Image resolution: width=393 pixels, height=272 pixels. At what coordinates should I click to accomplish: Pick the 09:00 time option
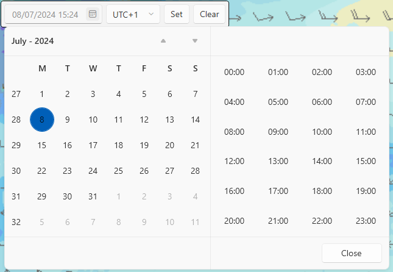coord(278,132)
